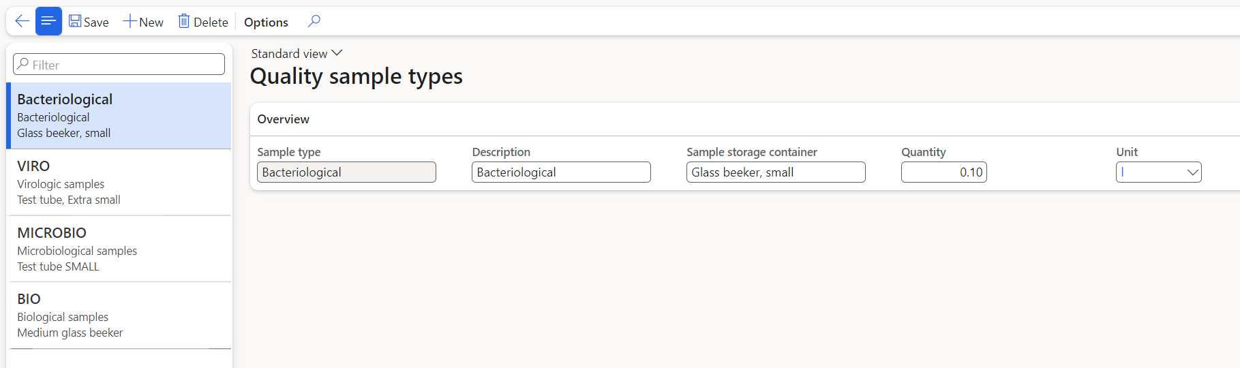Select the Bacteriological list entry
Viewport: 1240px width, 368px height.
119,116
